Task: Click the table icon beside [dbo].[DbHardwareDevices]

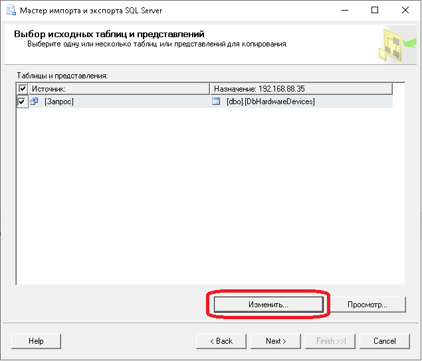Action: point(215,102)
